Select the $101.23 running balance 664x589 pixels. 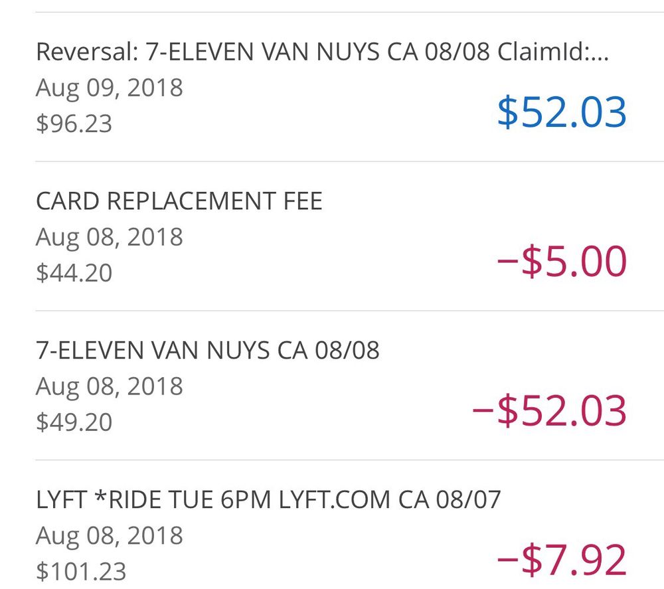coord(80,572)
